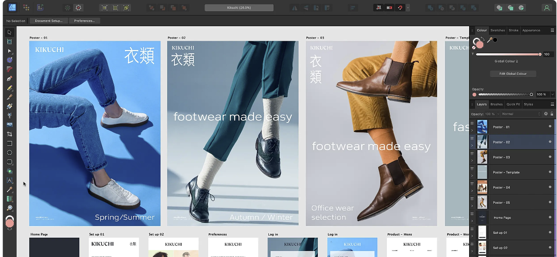Toggle visibility of Poster - 05 layer
The height and width of the screenshot is (257, 557).
(x=550, y=202)
